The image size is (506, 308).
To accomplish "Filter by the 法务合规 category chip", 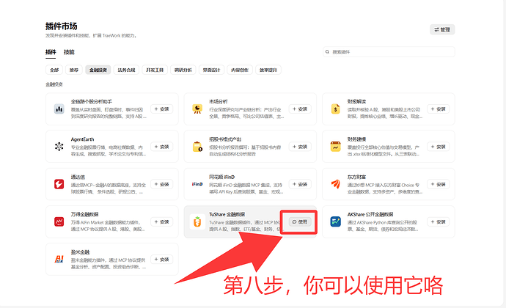I will tap(126, 70).
